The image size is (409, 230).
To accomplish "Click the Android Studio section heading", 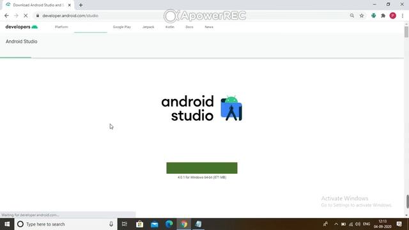I will point(21,42).
